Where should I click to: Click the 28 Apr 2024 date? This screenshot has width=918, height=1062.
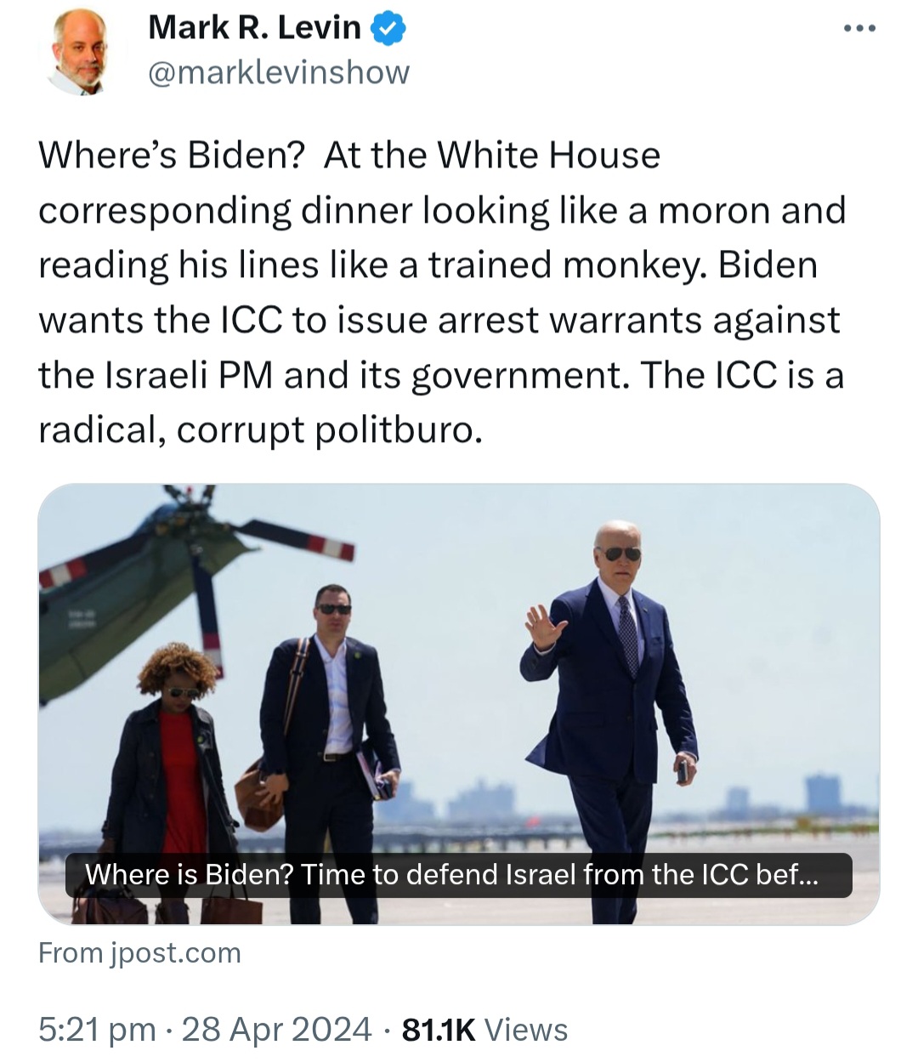pyautogui.click(x=277, y=1030)
